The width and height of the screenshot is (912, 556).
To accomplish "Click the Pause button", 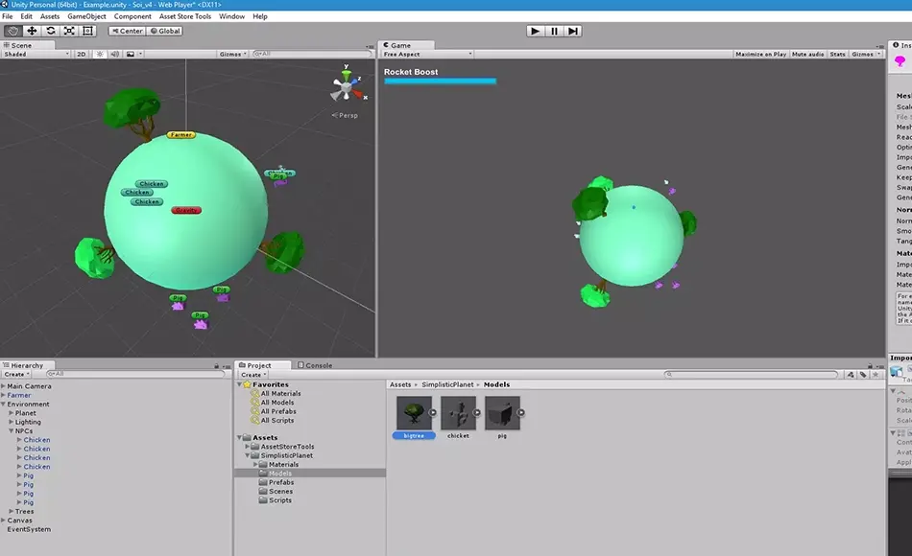I will (554, 31).
